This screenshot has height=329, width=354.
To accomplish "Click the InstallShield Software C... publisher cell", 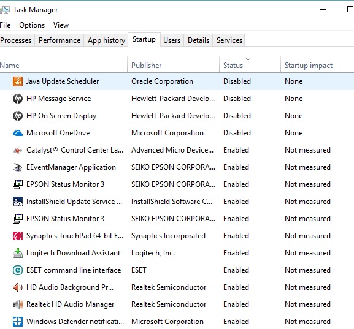I will point(172,202).
